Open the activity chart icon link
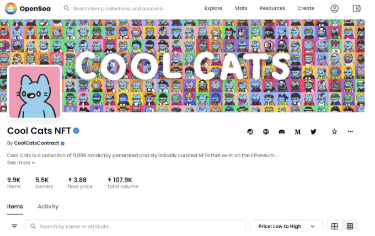 [250, 132]
